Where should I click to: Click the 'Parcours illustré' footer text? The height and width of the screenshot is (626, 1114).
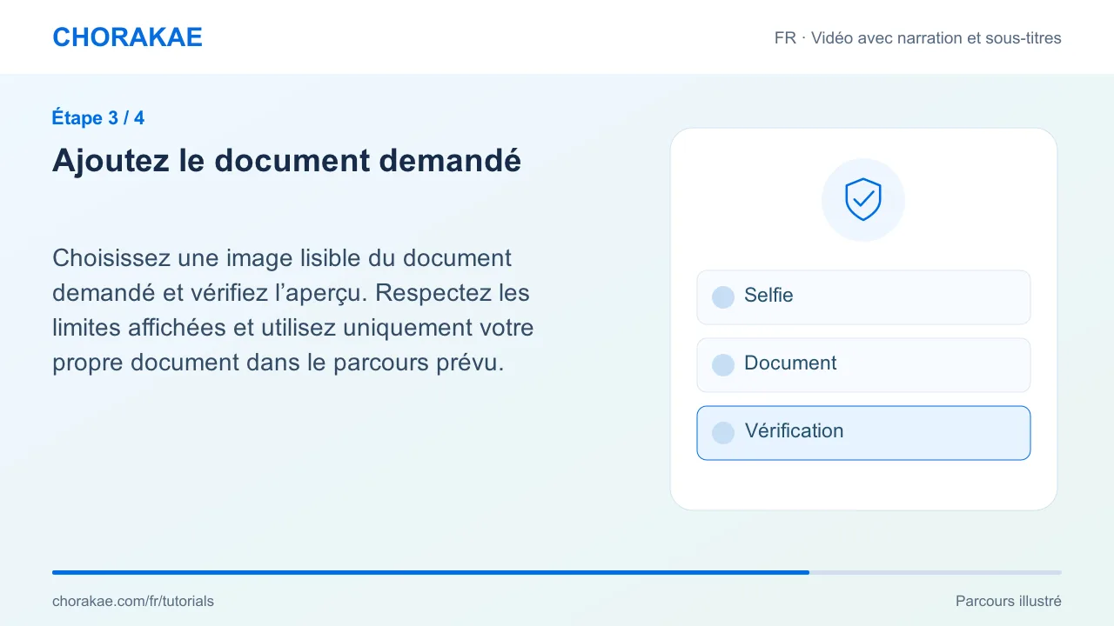click(x=1009, y=601)
